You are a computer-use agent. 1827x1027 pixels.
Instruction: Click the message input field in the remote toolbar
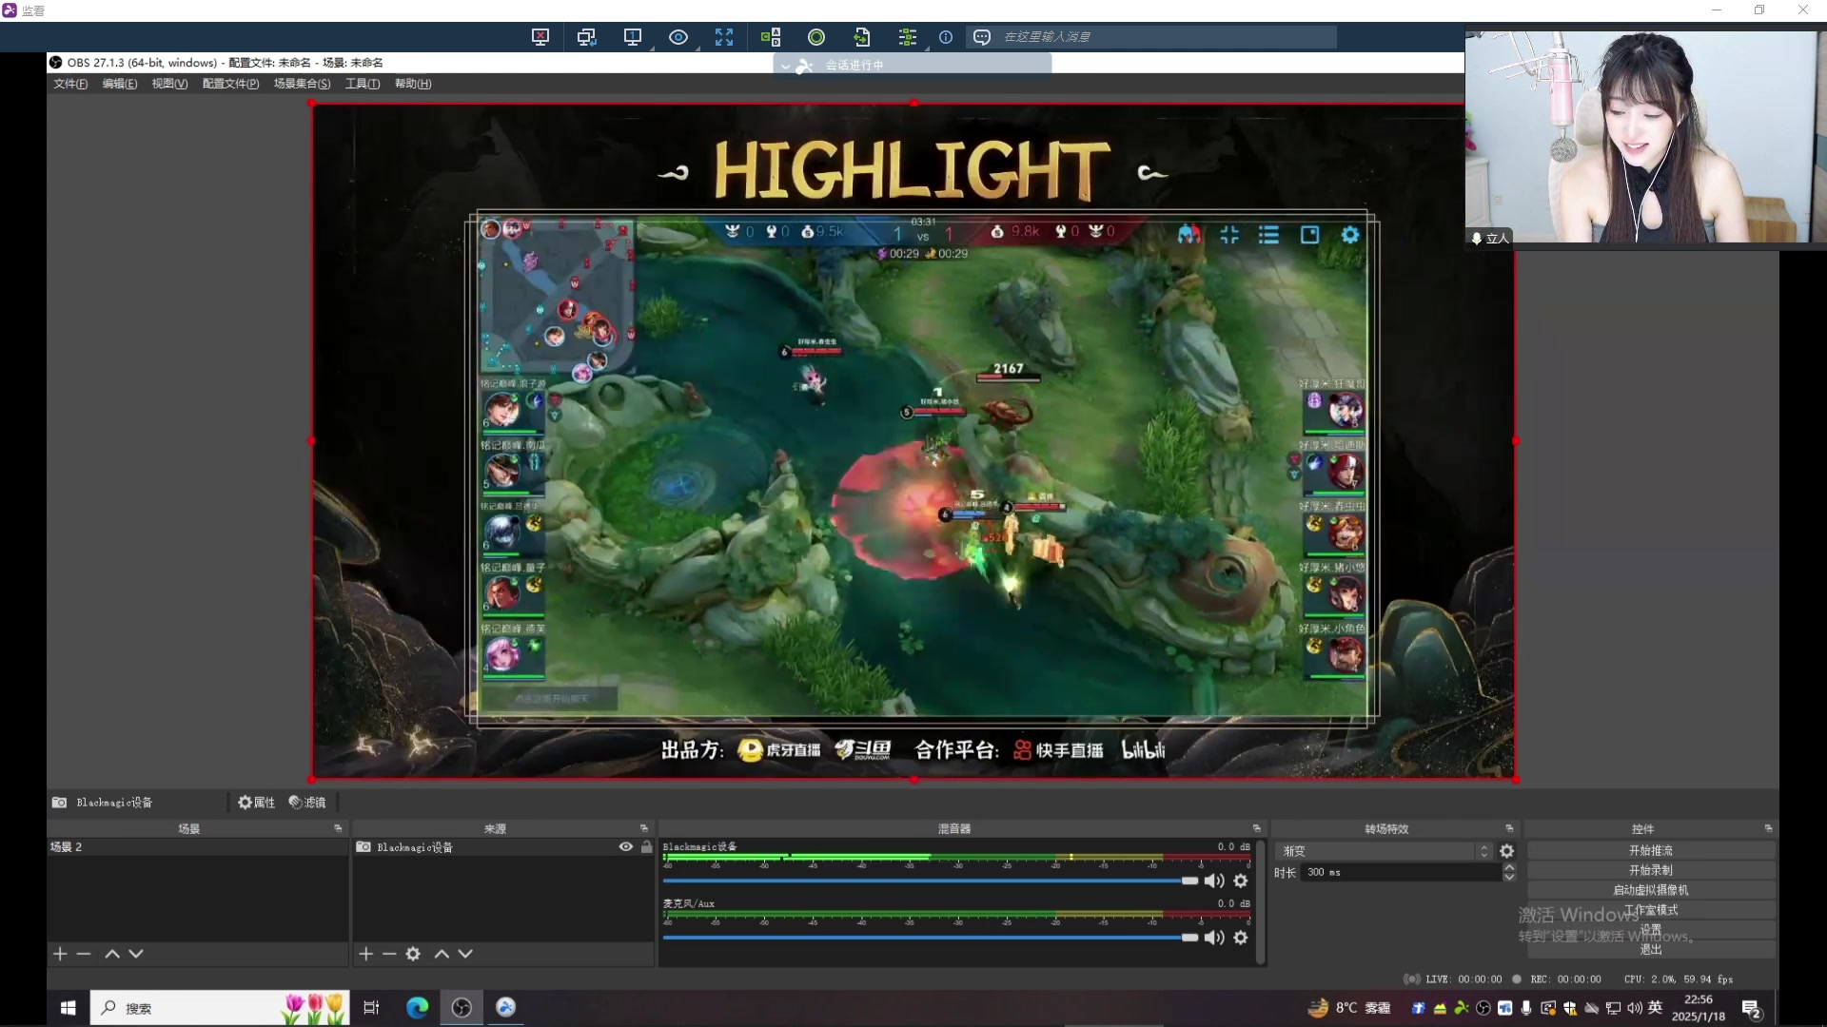coord(1167,37)
